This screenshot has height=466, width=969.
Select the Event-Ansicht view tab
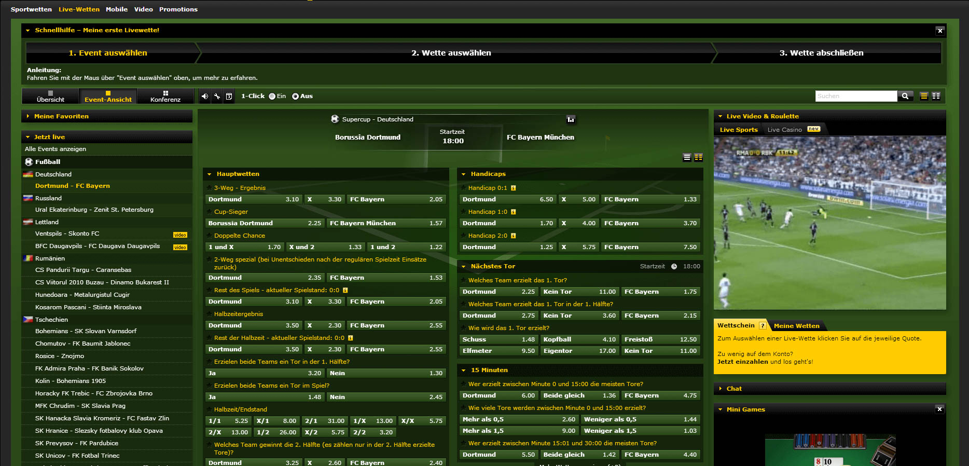pyautogui.click(x=108, y=96)
